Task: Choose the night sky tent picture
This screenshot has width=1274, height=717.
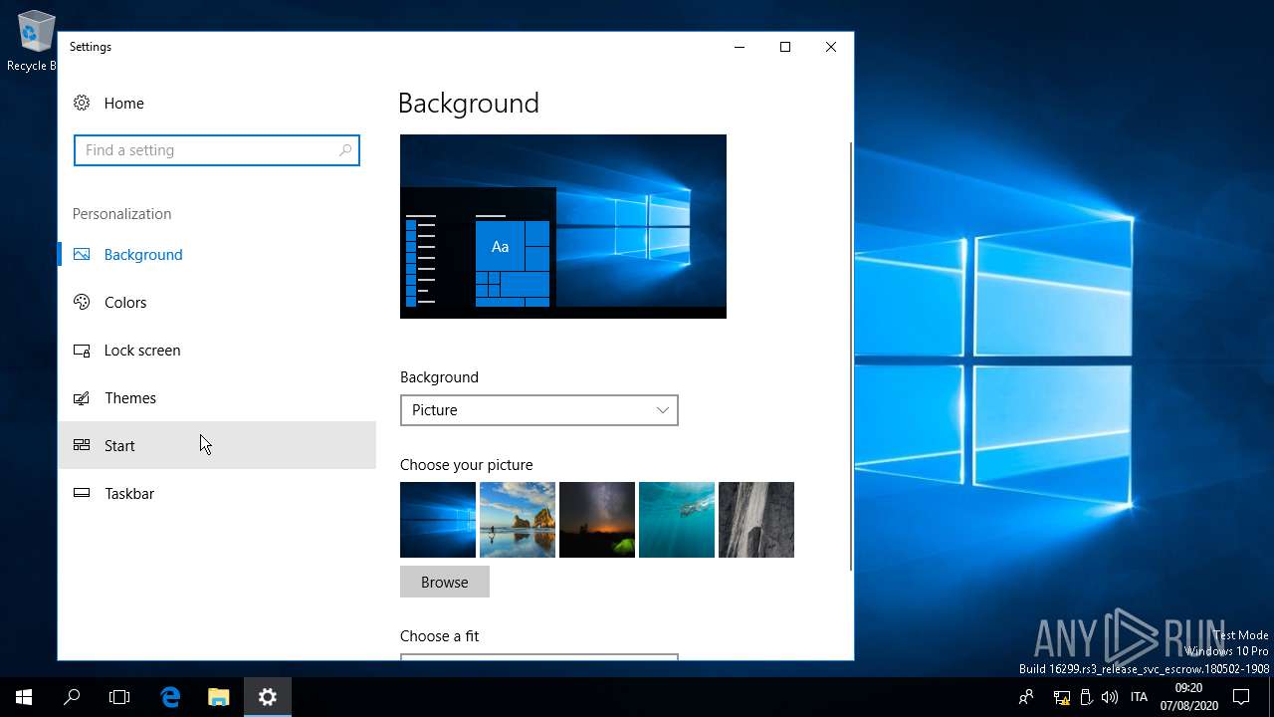Action: tap(597, 520)
